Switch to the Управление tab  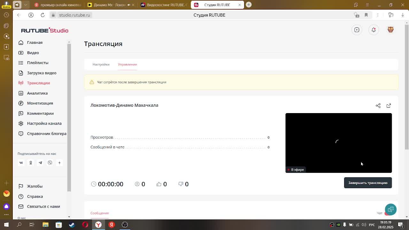[x=127, y=64]
